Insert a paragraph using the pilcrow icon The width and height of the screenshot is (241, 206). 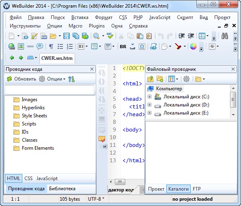point(51,46)
